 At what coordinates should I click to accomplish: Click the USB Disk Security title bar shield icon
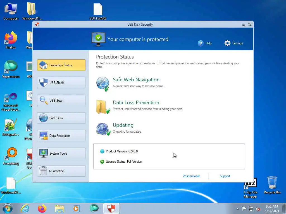click(37, 24)
